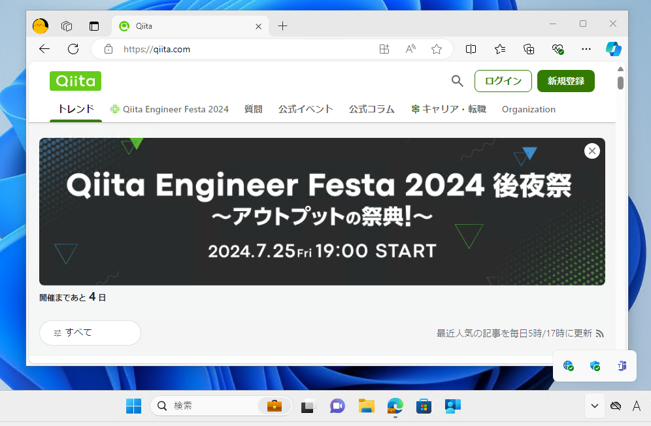The height and width of the screenshot is (426, 651).
Task: Open the taskbar icon right of Microsoft Store
Action: click(452, 406)
